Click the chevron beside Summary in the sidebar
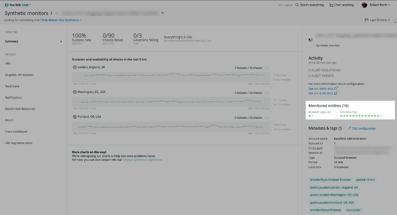This screenshot has width=397, height=215. [x=61, y=41]
